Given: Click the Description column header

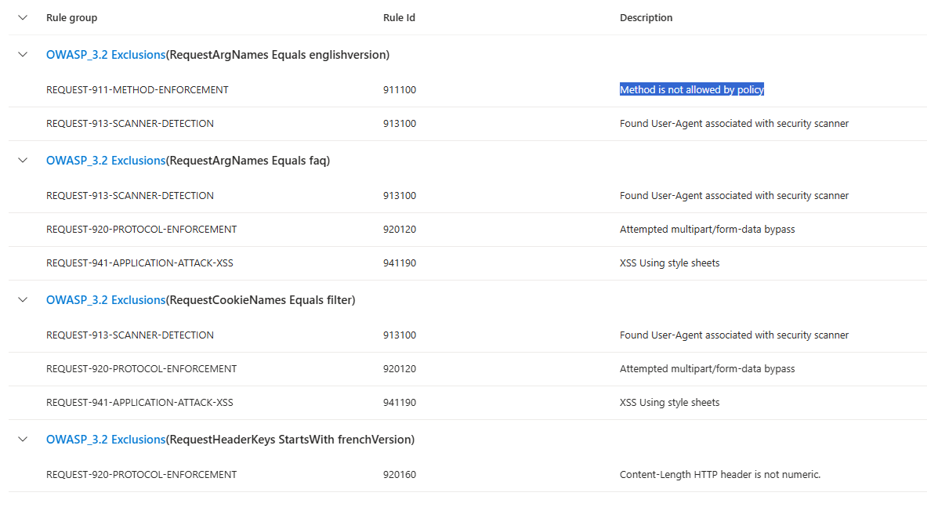Looking at the screenshot, I should point(646,17).
